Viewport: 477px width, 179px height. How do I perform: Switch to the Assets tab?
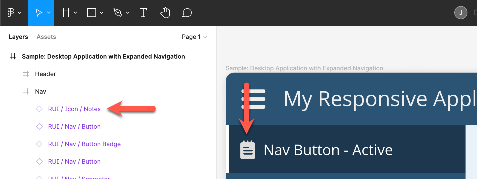(x=46, y=37)
